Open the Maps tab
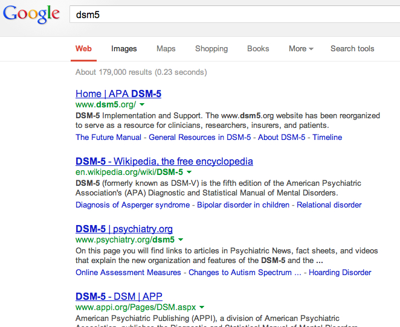The image size is (400, 327). click(166, 48)
